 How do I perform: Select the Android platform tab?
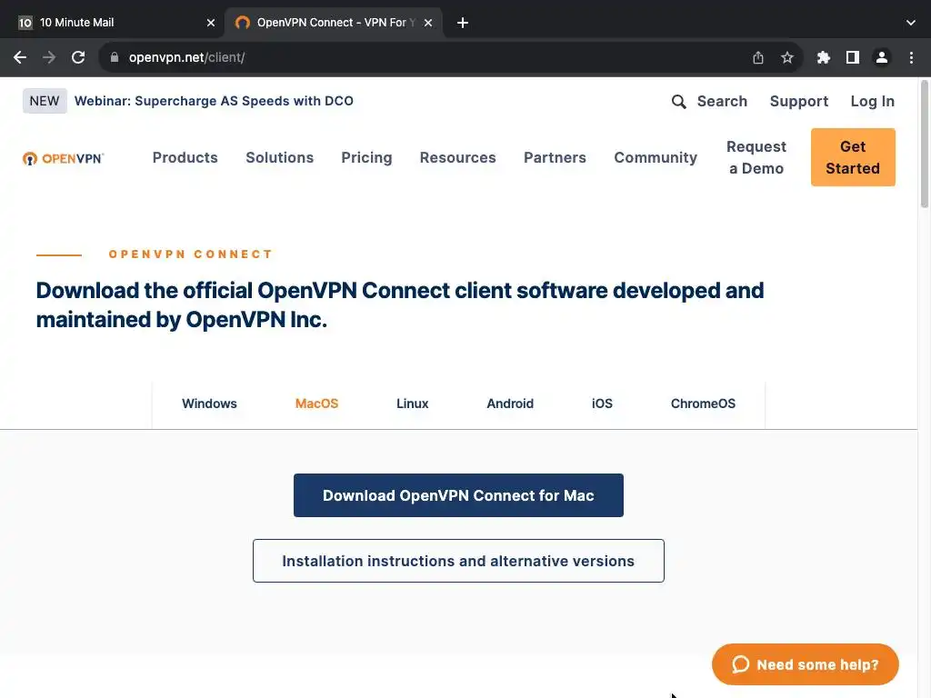click(x=510, y=404)
